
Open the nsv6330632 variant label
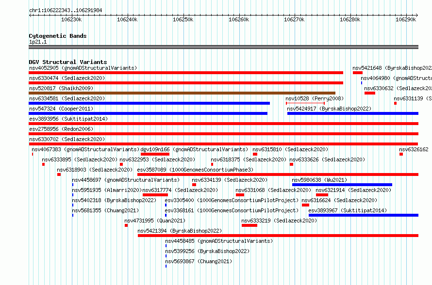point(398,88)
